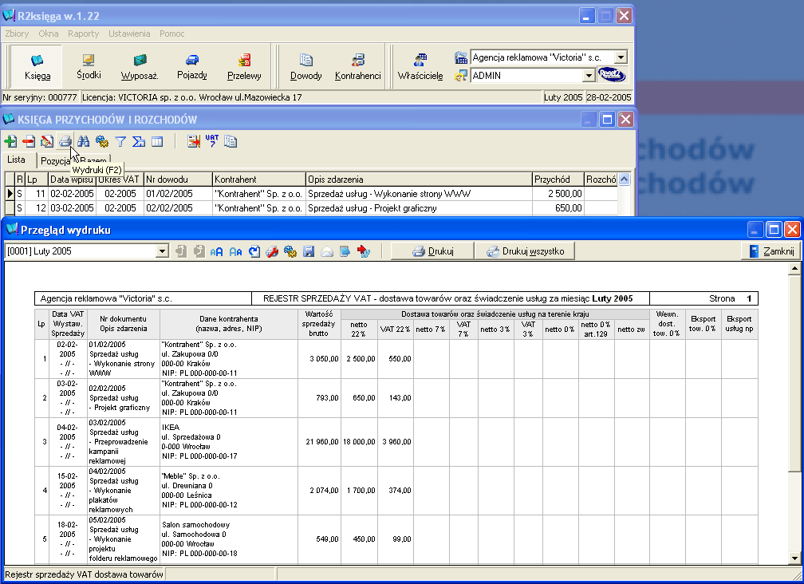Click the 28-02-2005 date in status bar
804x584 pixels.
[x=609, y=97]
